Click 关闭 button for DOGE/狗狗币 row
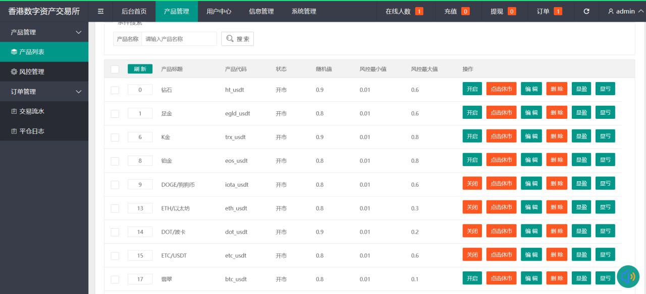The height and width of the screenshot is (294, 646). (472, 184)
